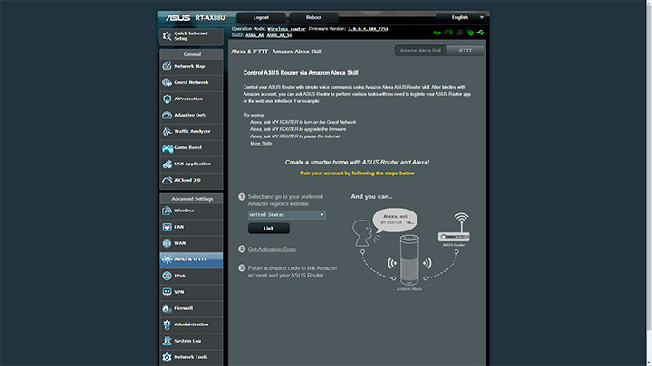This screenshot has width=652, height=366.
Task: Open Quick Internet Setup wizard icon
Action: coord(168,36)
